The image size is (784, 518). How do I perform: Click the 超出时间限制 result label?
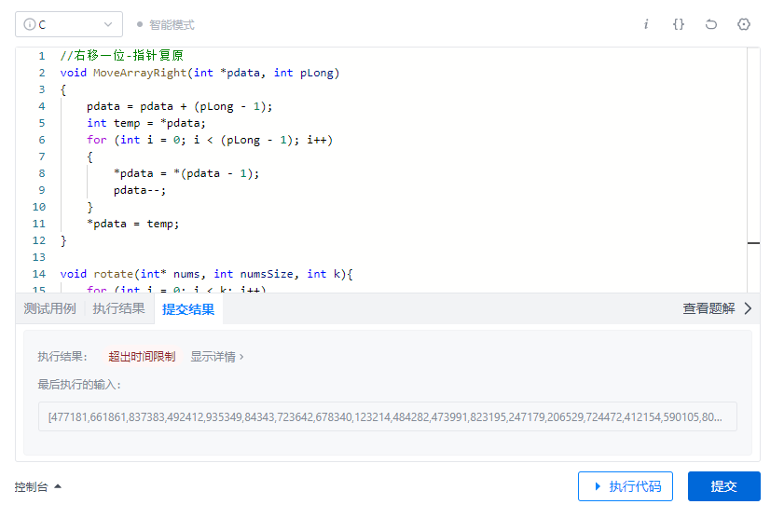(x=142, y=357)
